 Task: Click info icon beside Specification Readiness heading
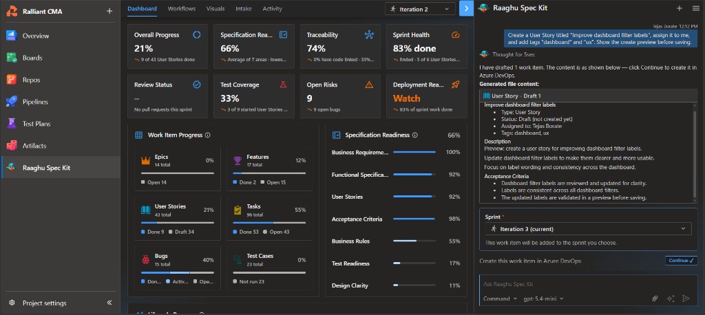(414, 135)
